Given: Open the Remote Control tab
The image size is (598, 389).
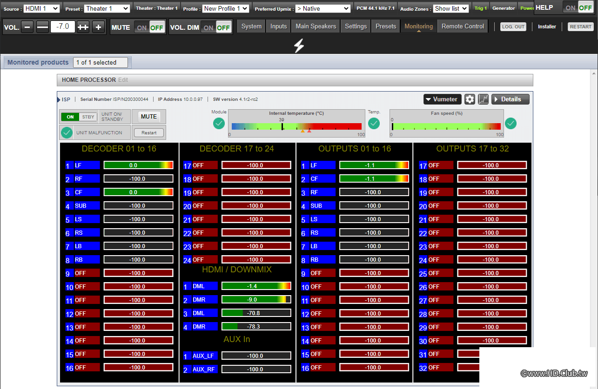Looking at the screenshot, I should coord(463,26).
